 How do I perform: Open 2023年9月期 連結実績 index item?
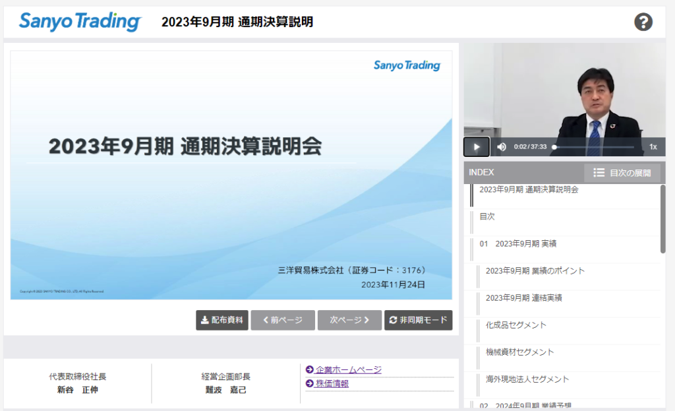click(523, 298)
